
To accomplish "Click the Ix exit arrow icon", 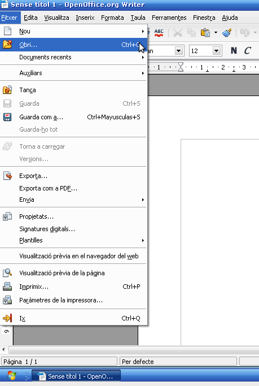I will click(7, 318).
